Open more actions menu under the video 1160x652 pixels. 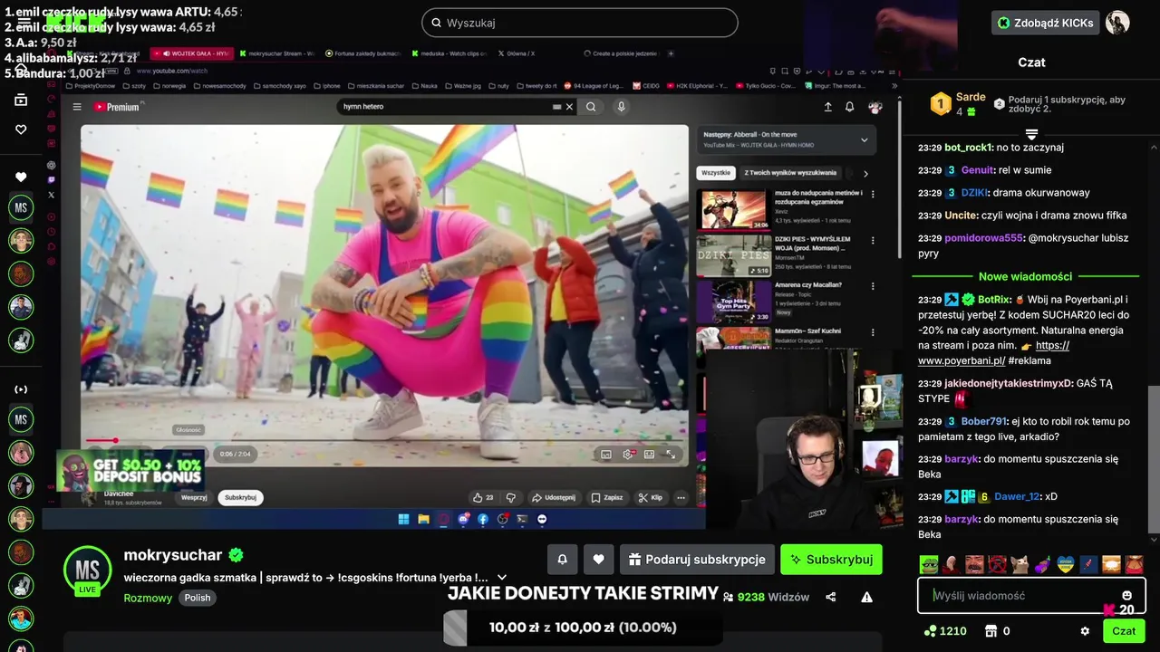point(681,497)
